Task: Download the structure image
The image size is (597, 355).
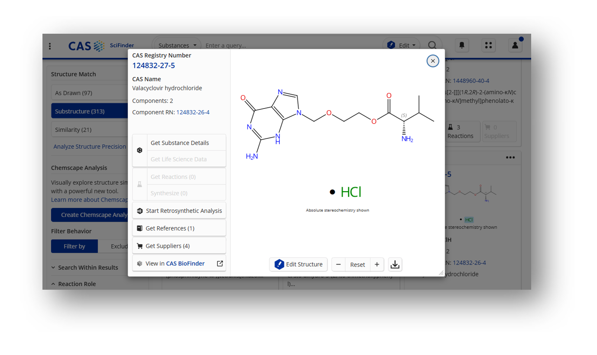Action: [x=395, y=264]
